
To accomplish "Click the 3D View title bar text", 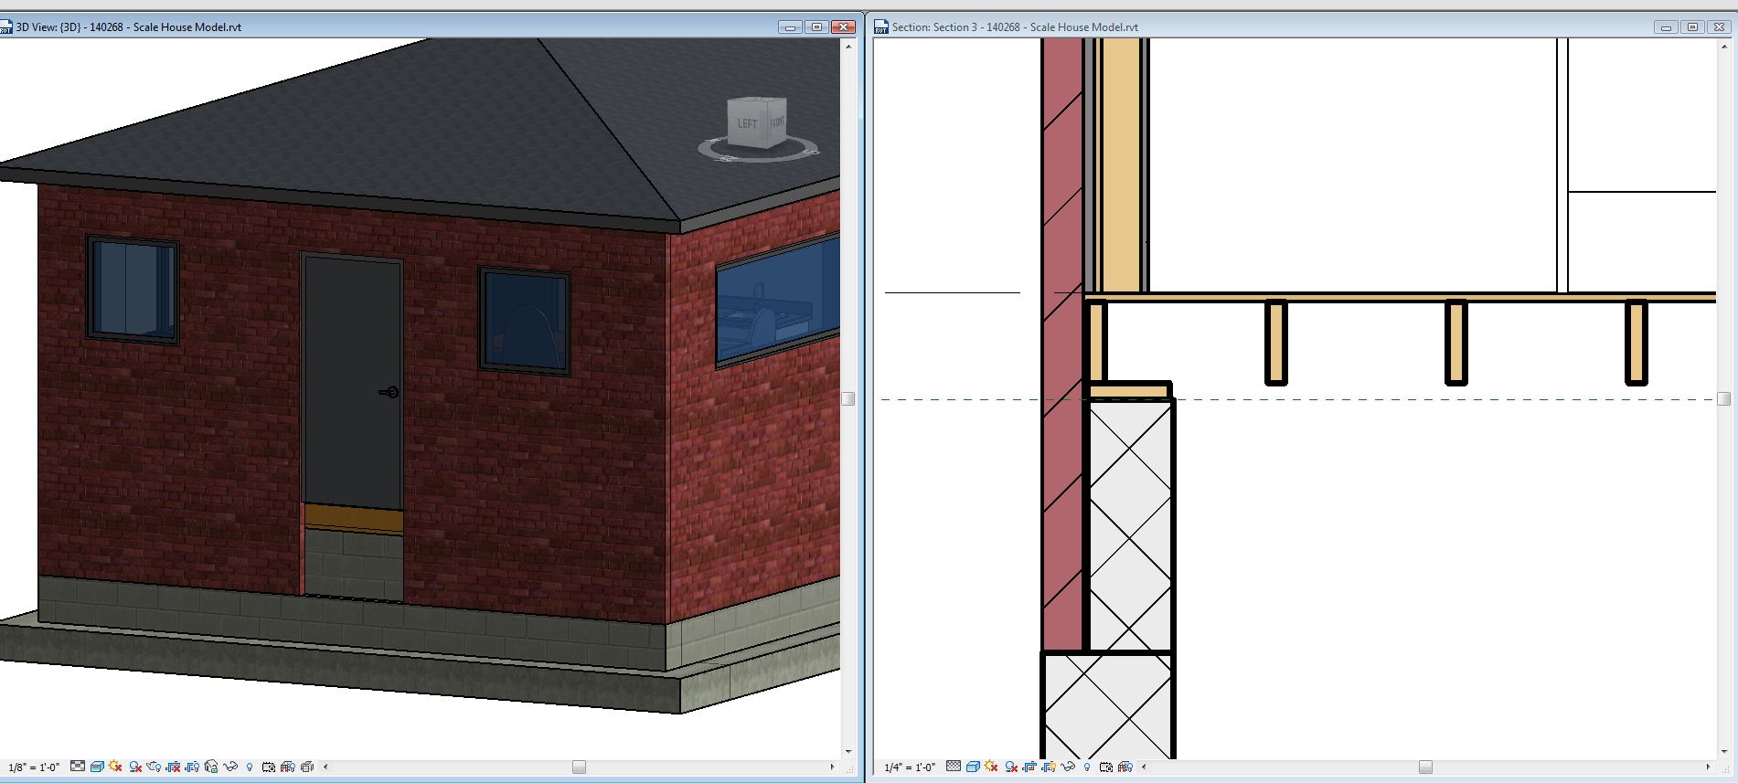I will (129, 27).
